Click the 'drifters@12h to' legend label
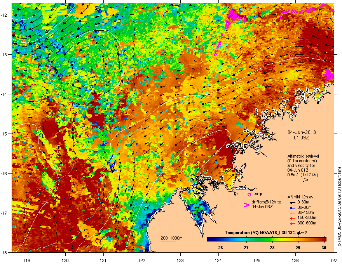The image size is (342, 264). [266, 202]
